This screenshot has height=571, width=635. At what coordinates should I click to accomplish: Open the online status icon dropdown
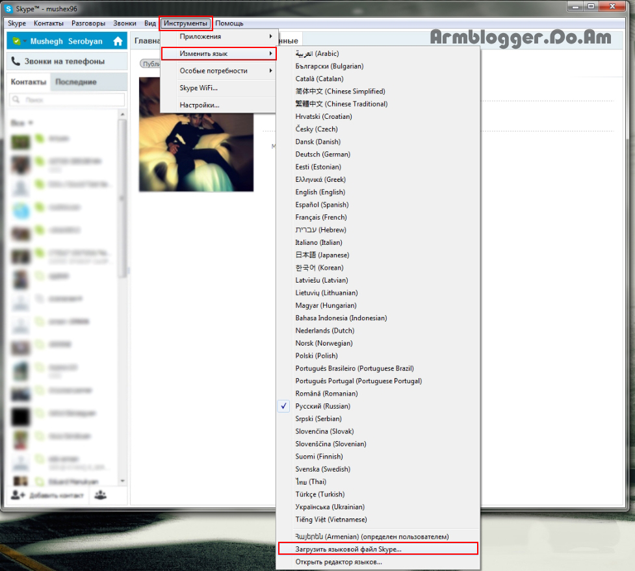(x=19, y=42)
